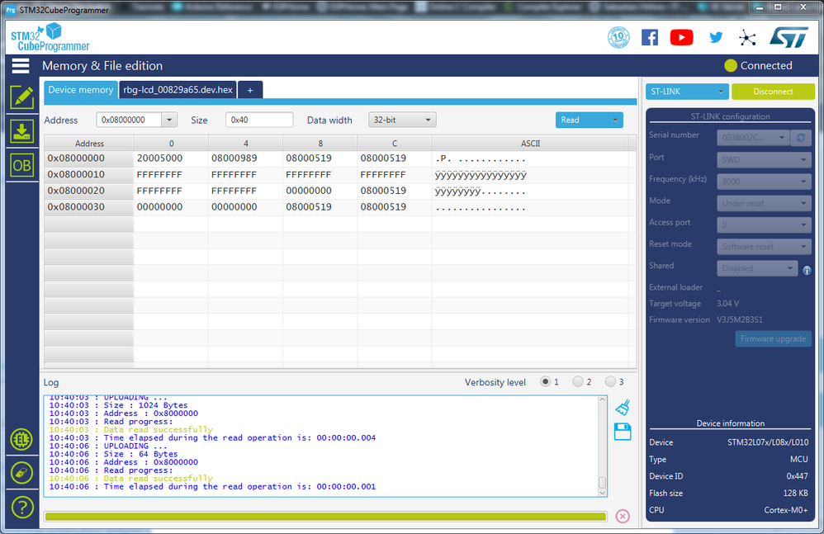
Task: Switch to rbg-lcd_00829a65.dev.hex tab
Action: pos(178,90)
